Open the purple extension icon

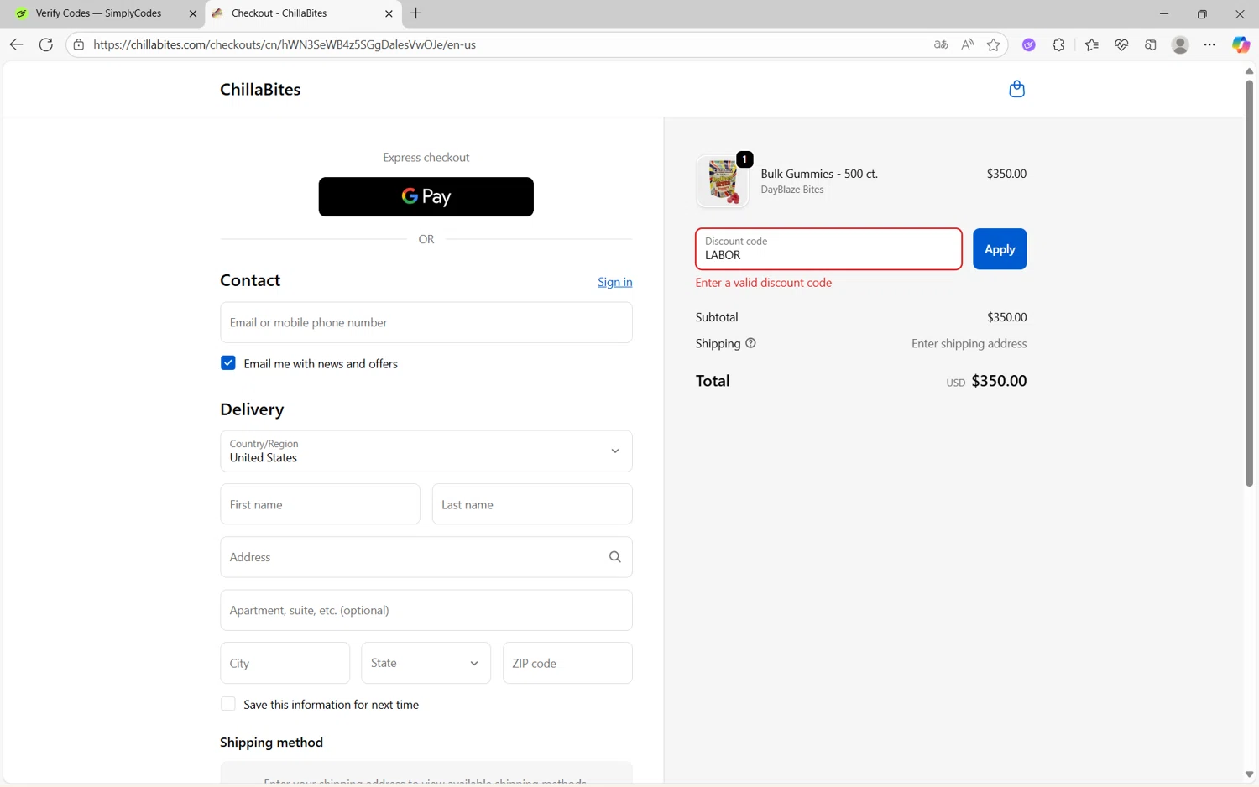1029,44
